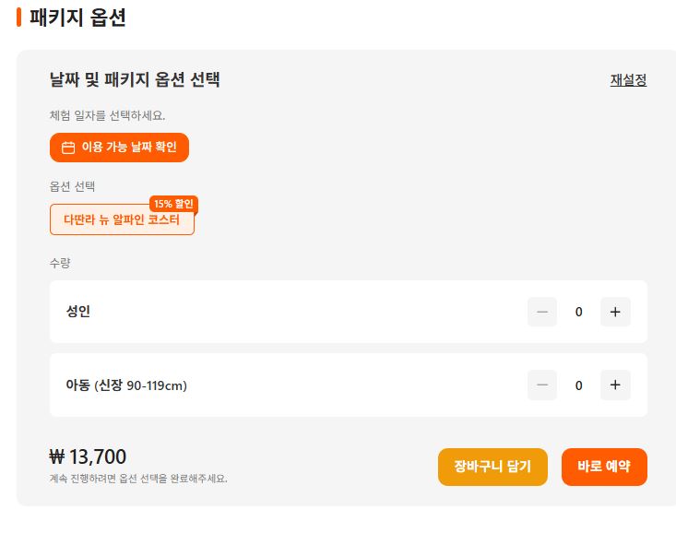The image size is (676, 533).
Task: Click the 15% 할인 discount badge
Action: coord(174,204)
